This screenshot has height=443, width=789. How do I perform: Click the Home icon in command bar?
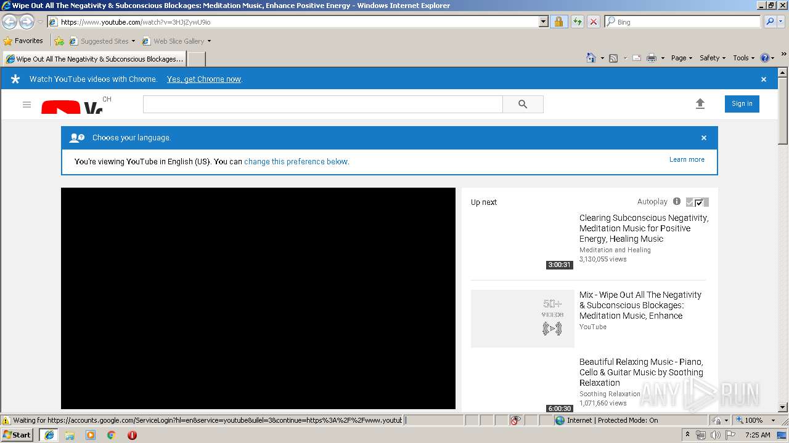click(x=591, y=58)
